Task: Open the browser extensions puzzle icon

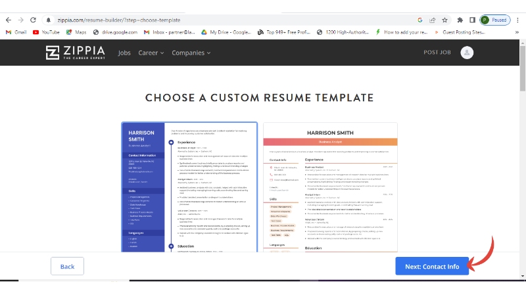Action: coord(460,20)
